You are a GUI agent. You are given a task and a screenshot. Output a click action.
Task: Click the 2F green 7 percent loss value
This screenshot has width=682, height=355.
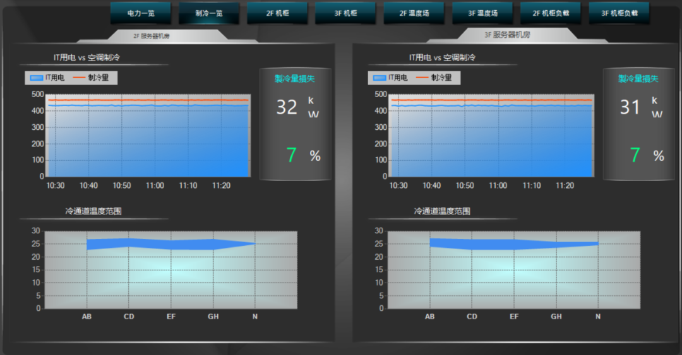point(291,155)
